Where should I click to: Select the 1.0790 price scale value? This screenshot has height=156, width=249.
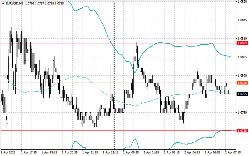coord(242,113)
